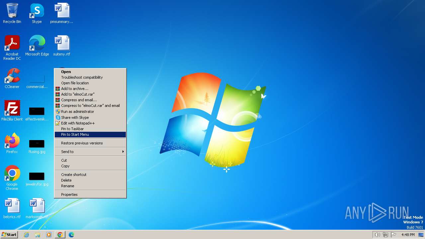
Task: Open the Recycle Bin desktop icon
Action: click(x=12, y=13)
